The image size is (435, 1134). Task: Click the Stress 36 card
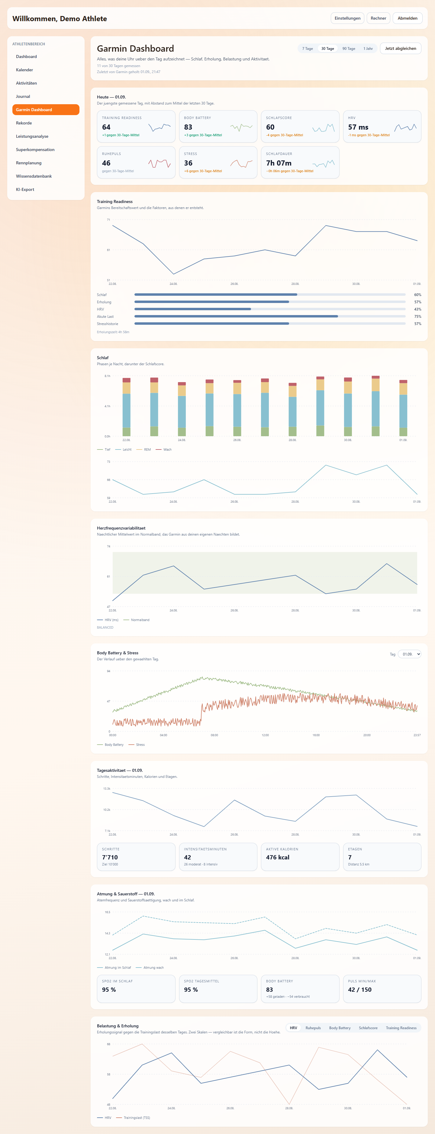click(x=218, y=163)
